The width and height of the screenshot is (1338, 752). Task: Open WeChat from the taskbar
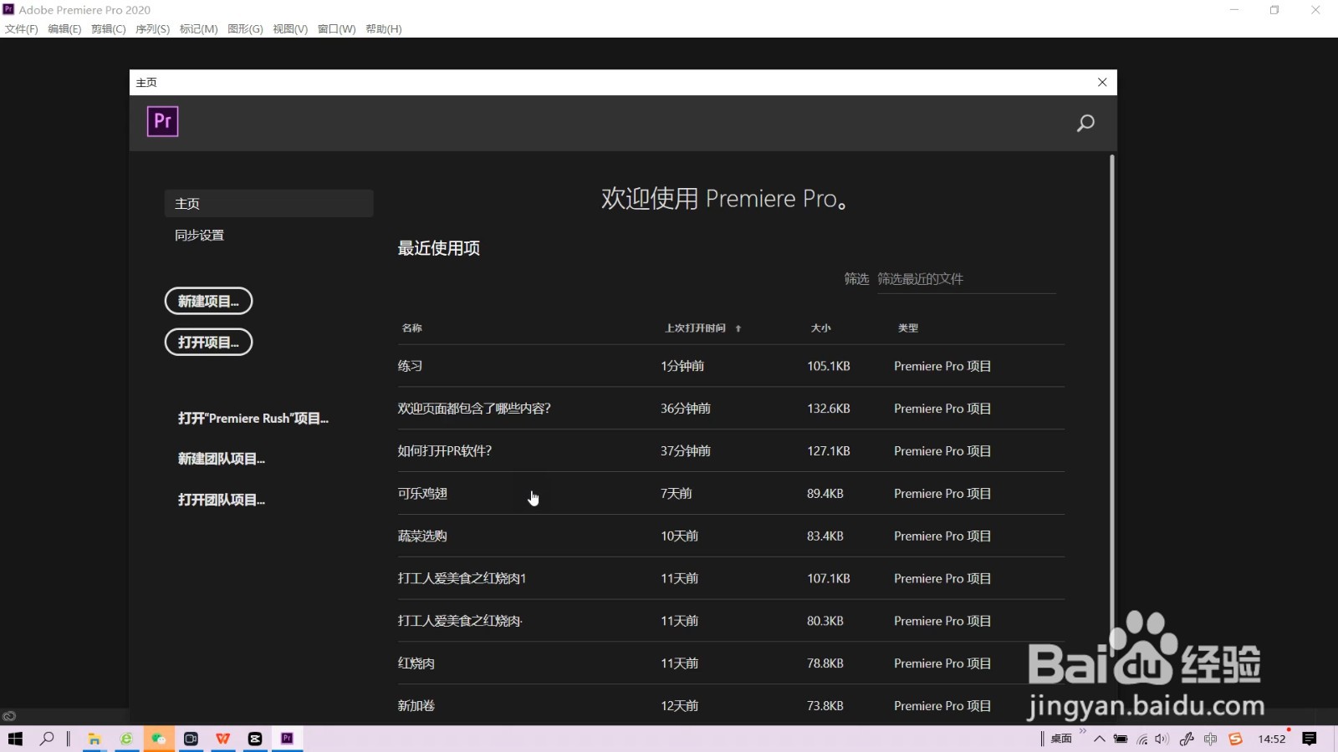tap(159, 739)
